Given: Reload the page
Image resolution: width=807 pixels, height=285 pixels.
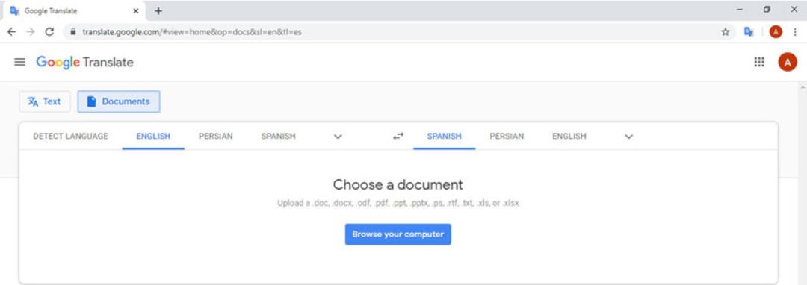Looking at the screenshot, I should coord(49,32).
